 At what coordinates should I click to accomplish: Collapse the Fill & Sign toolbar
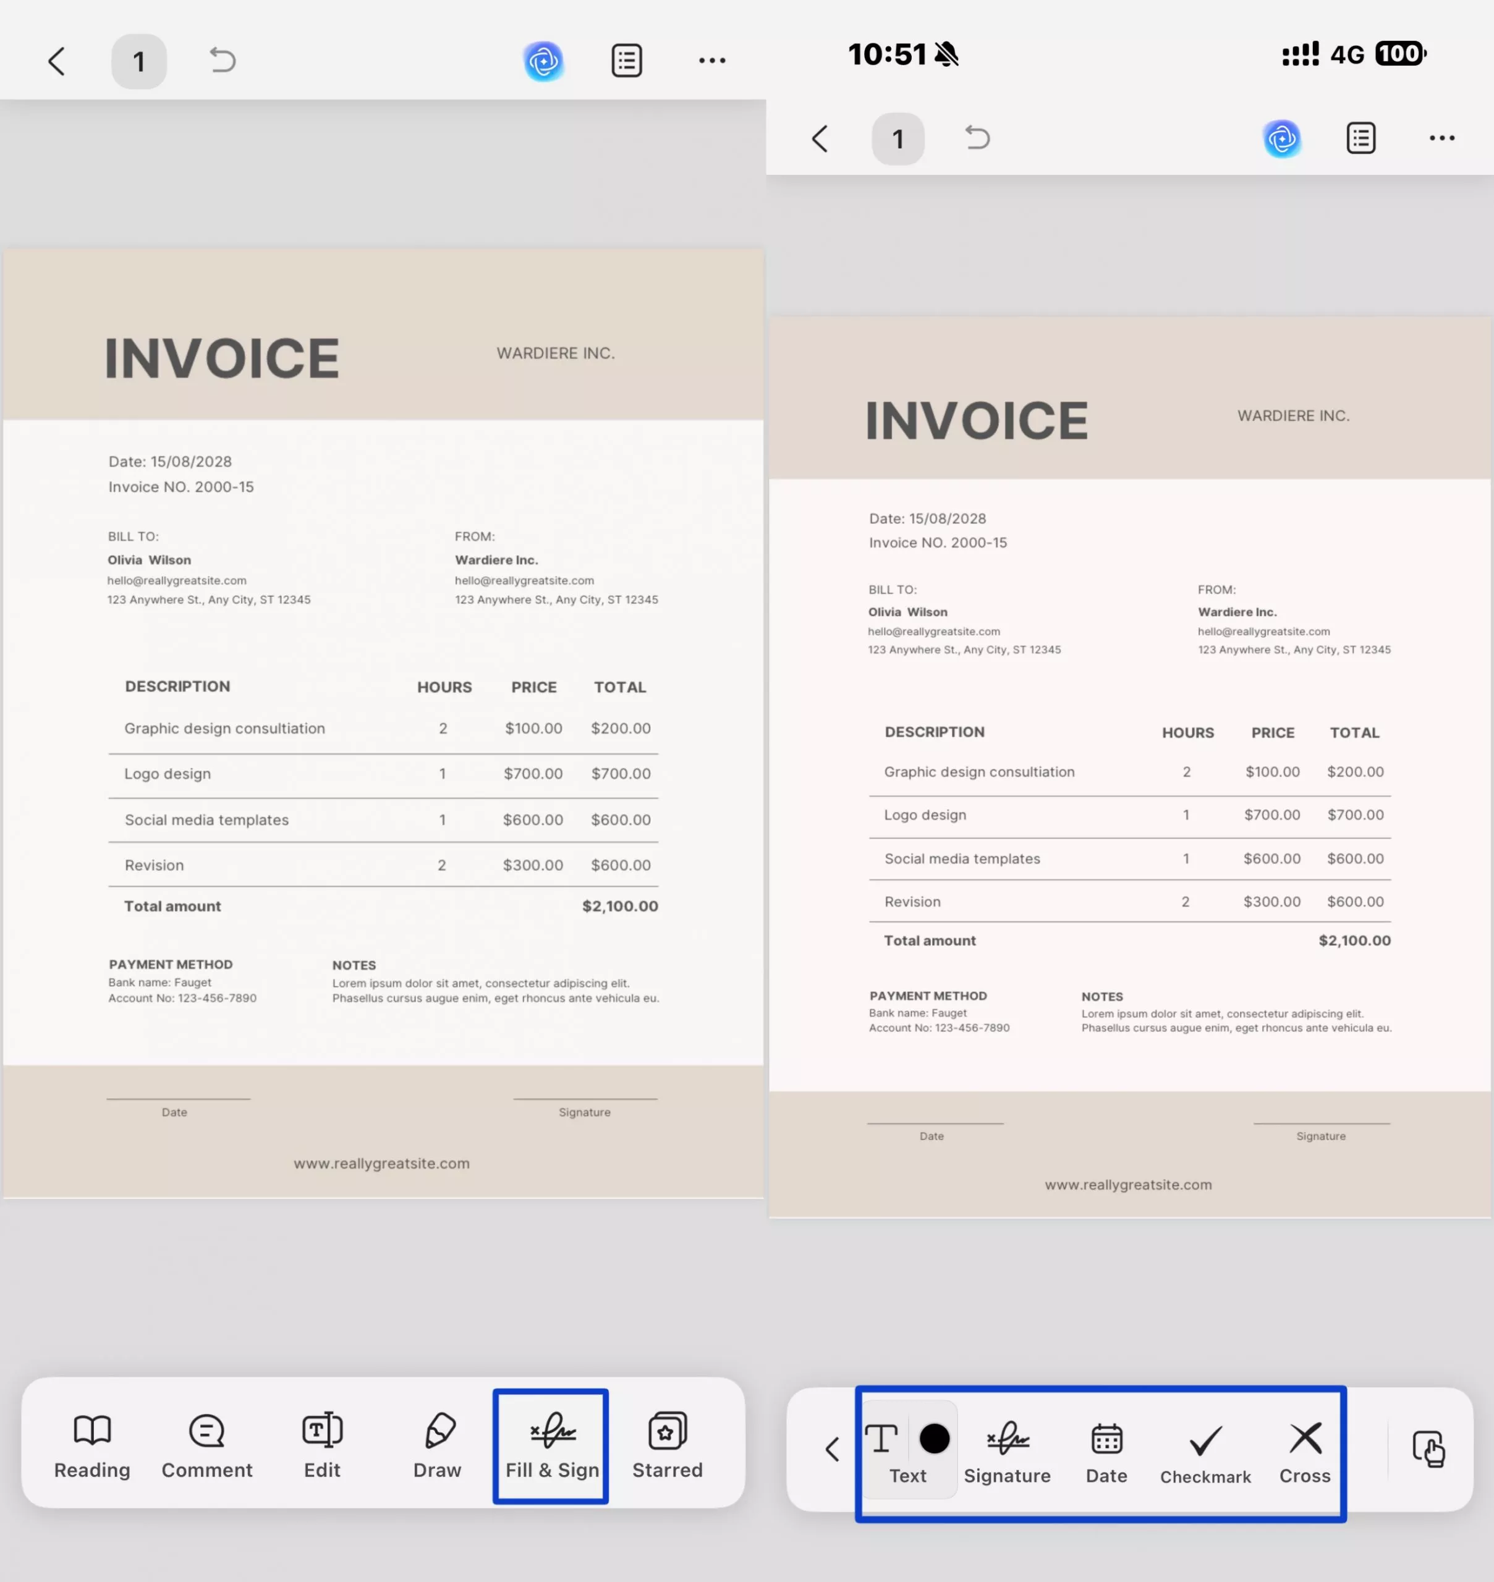pos(831,1449)
